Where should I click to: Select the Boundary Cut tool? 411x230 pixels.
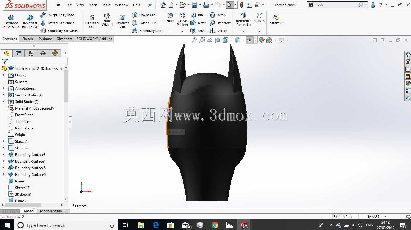point(146,31)
